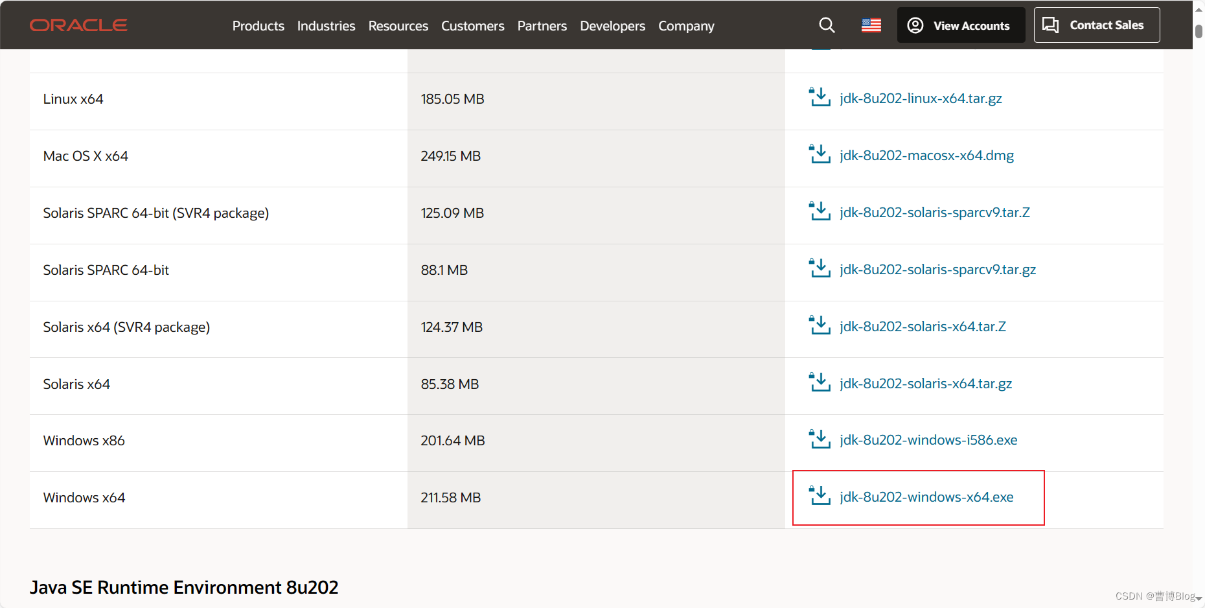This screenshot has width=1205, height=608.
Task: Download jdk-8u202-solaris-sparcv9.tar.gz link
Action: tap(937, 270)
